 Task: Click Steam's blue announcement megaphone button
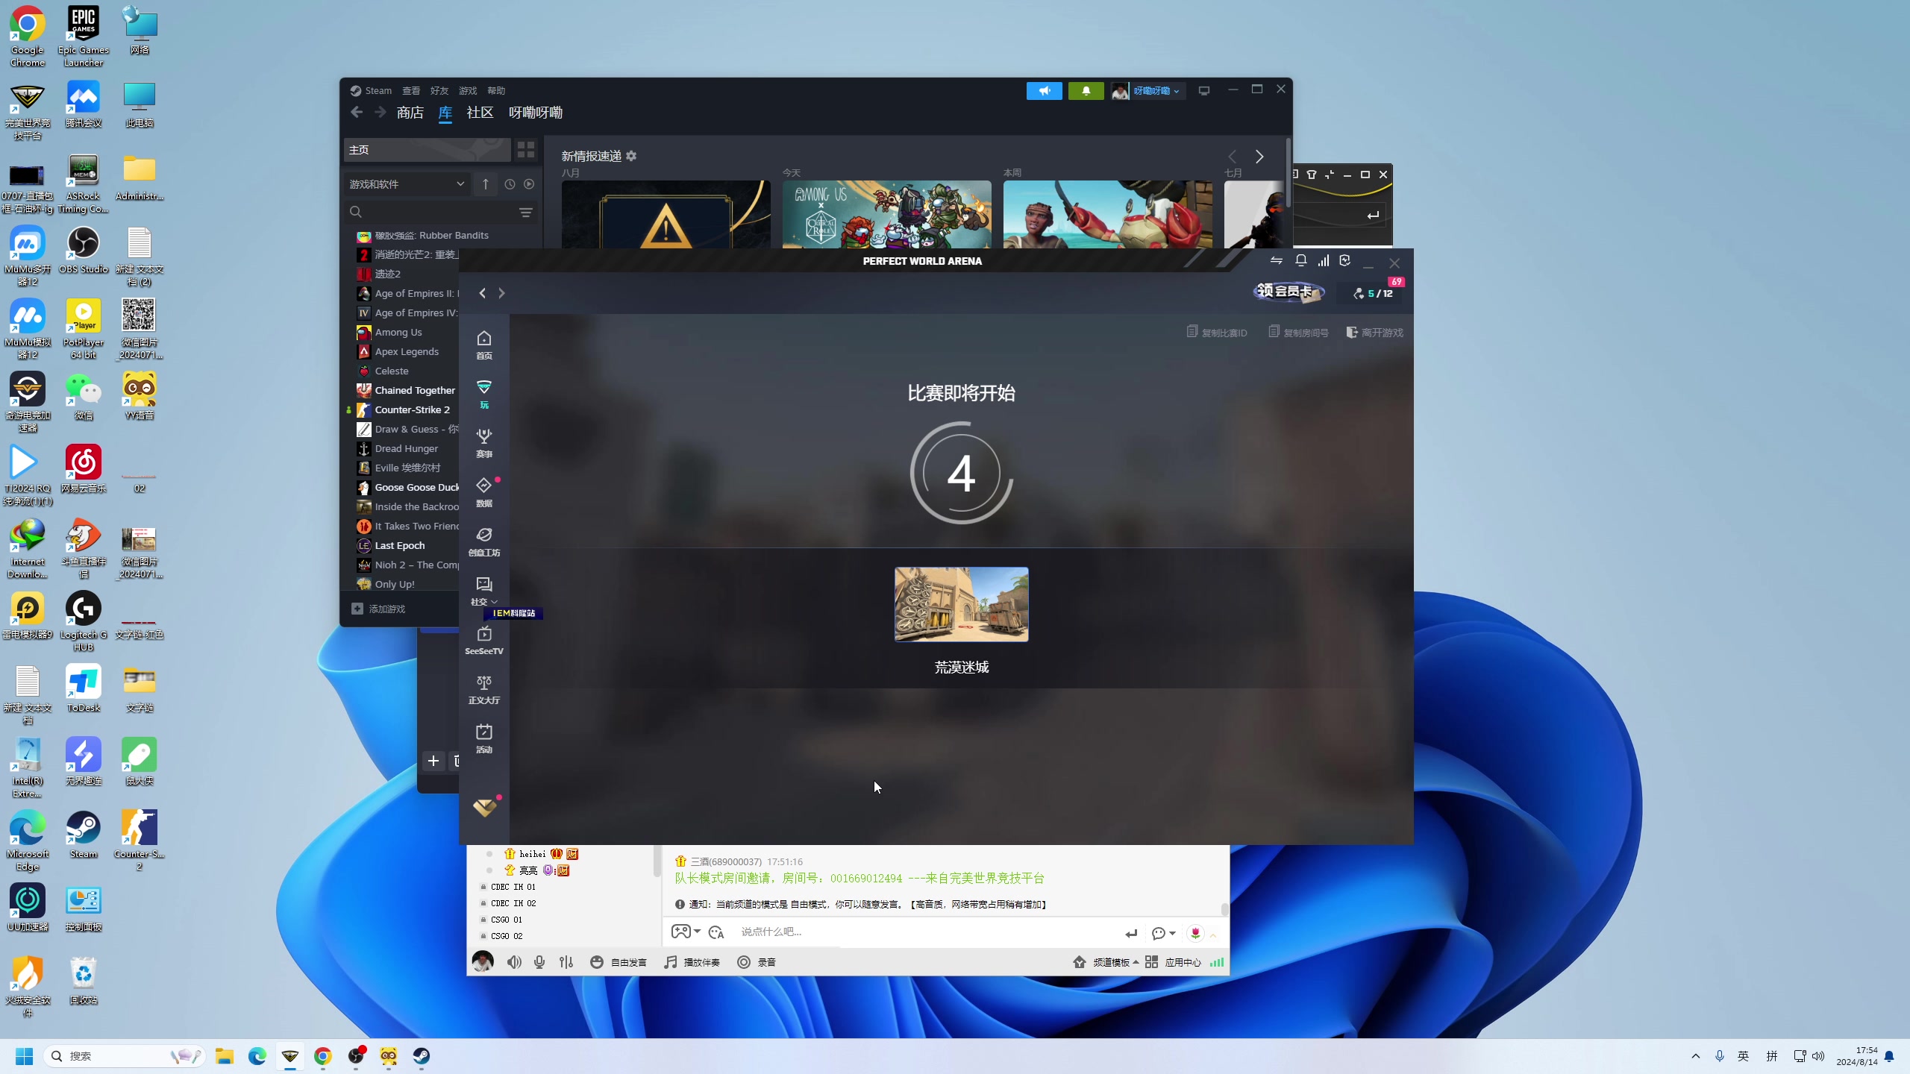1045,90
